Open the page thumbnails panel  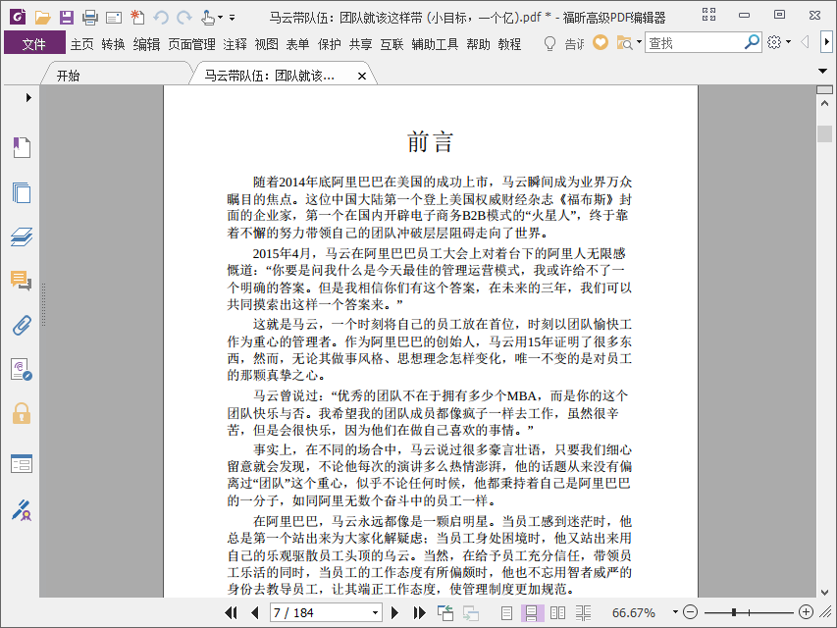tap(22, 192)
